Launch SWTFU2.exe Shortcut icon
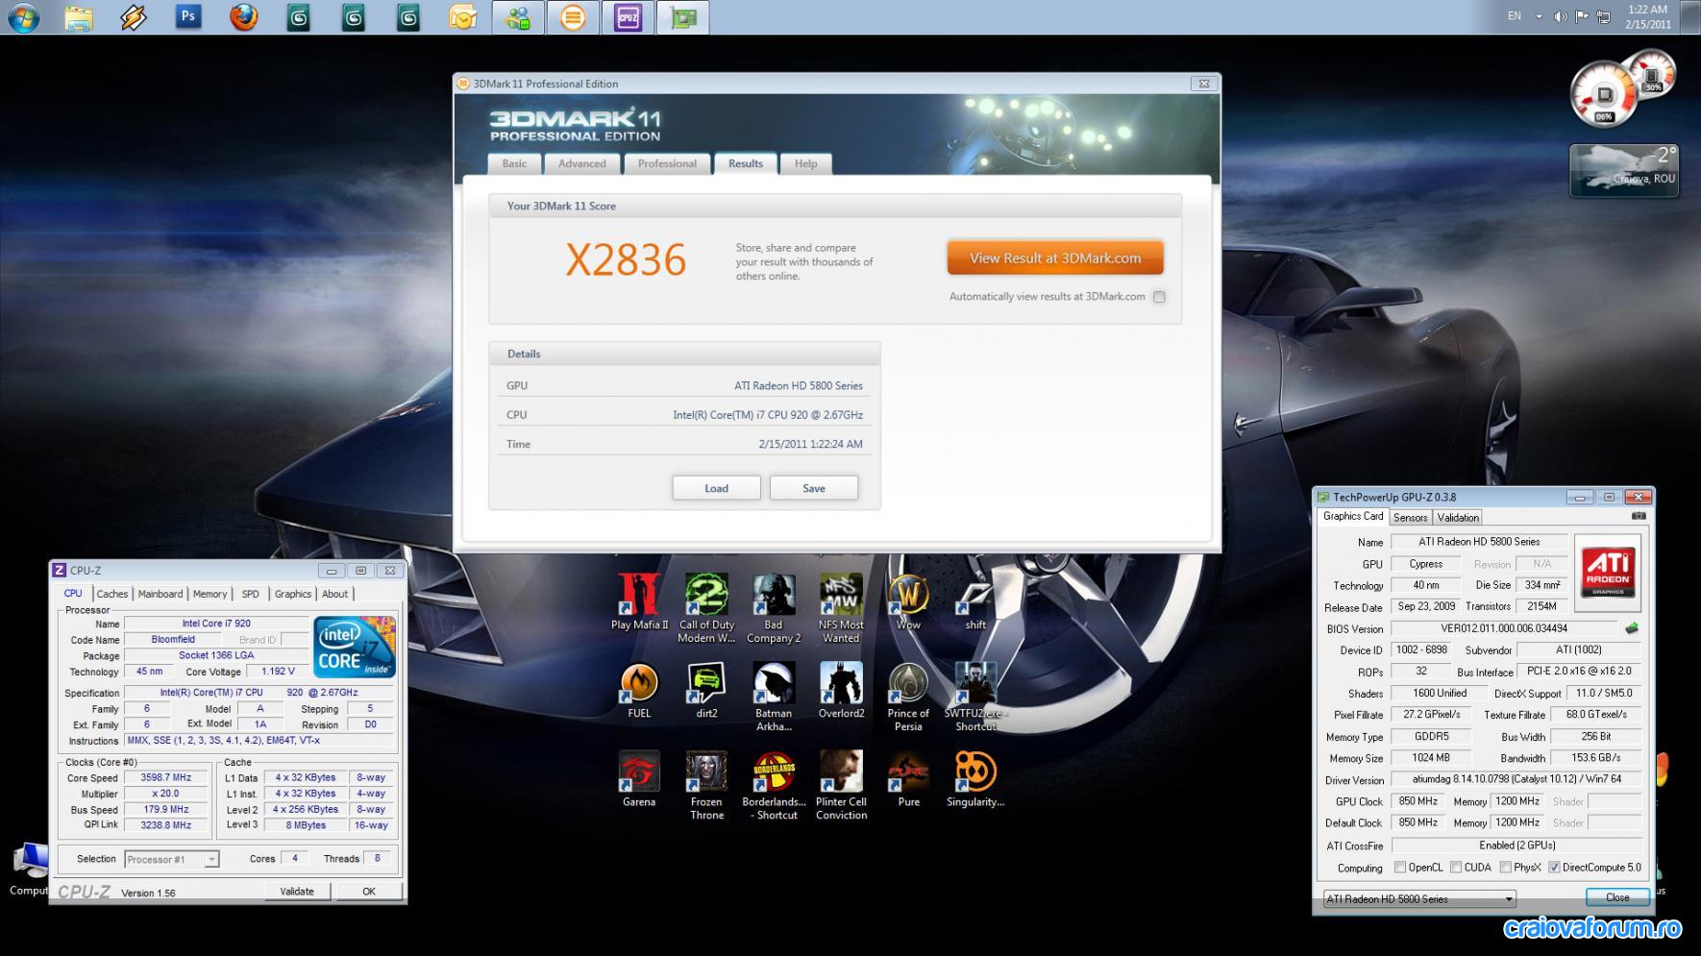1701x956 pixels. tap(975, 697)
